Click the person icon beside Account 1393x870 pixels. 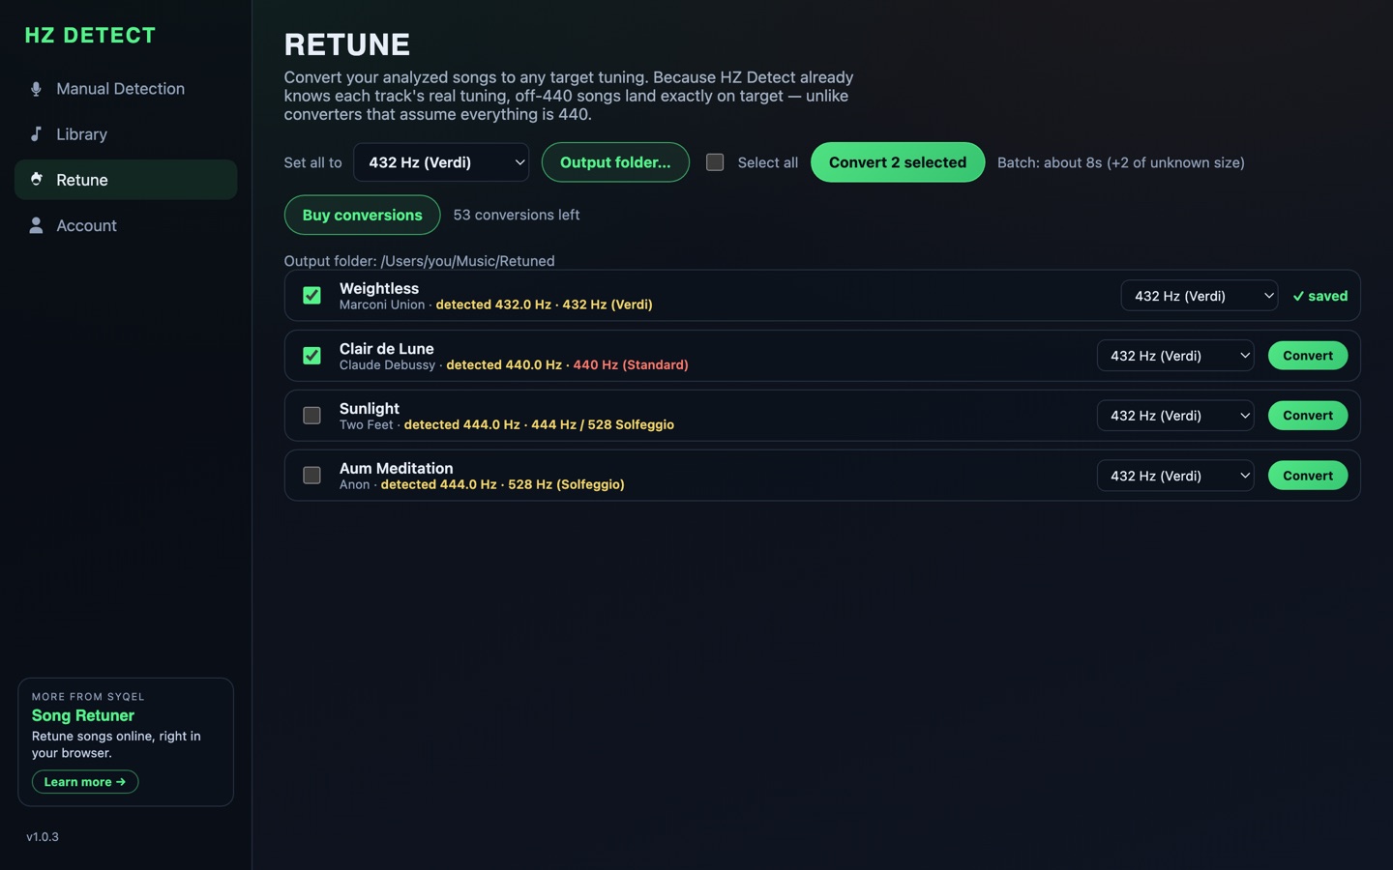pos(36,225)
